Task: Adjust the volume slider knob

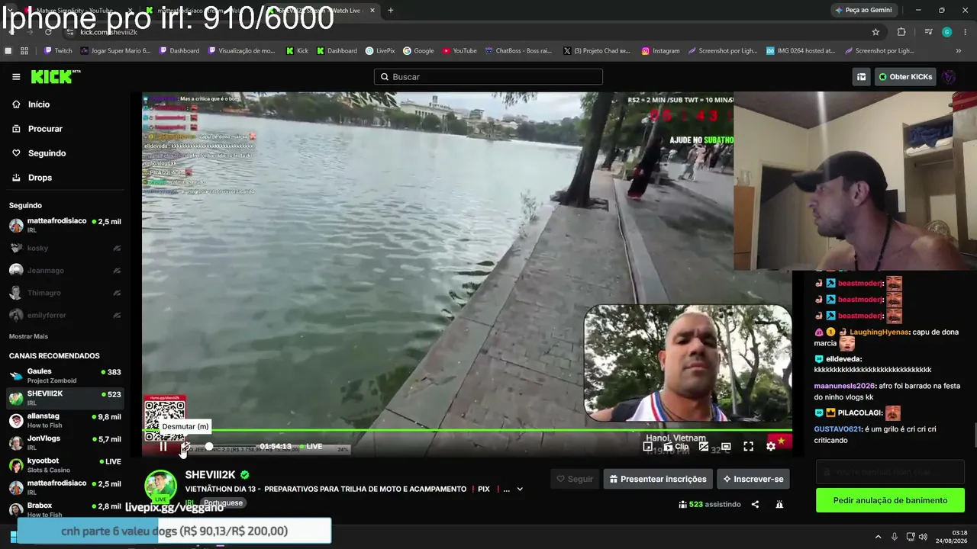Action: tap(209, 447)
